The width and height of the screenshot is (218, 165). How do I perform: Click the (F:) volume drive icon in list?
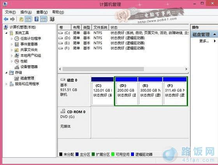(61, 48)
